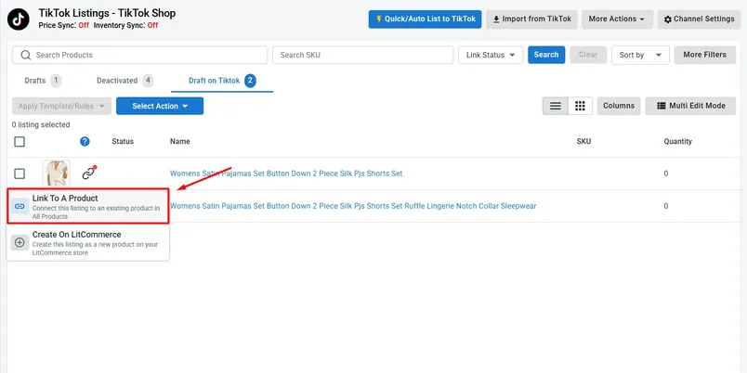Choose Create On LitCommerce menu option
747x373 pixels.
(88, 243)
